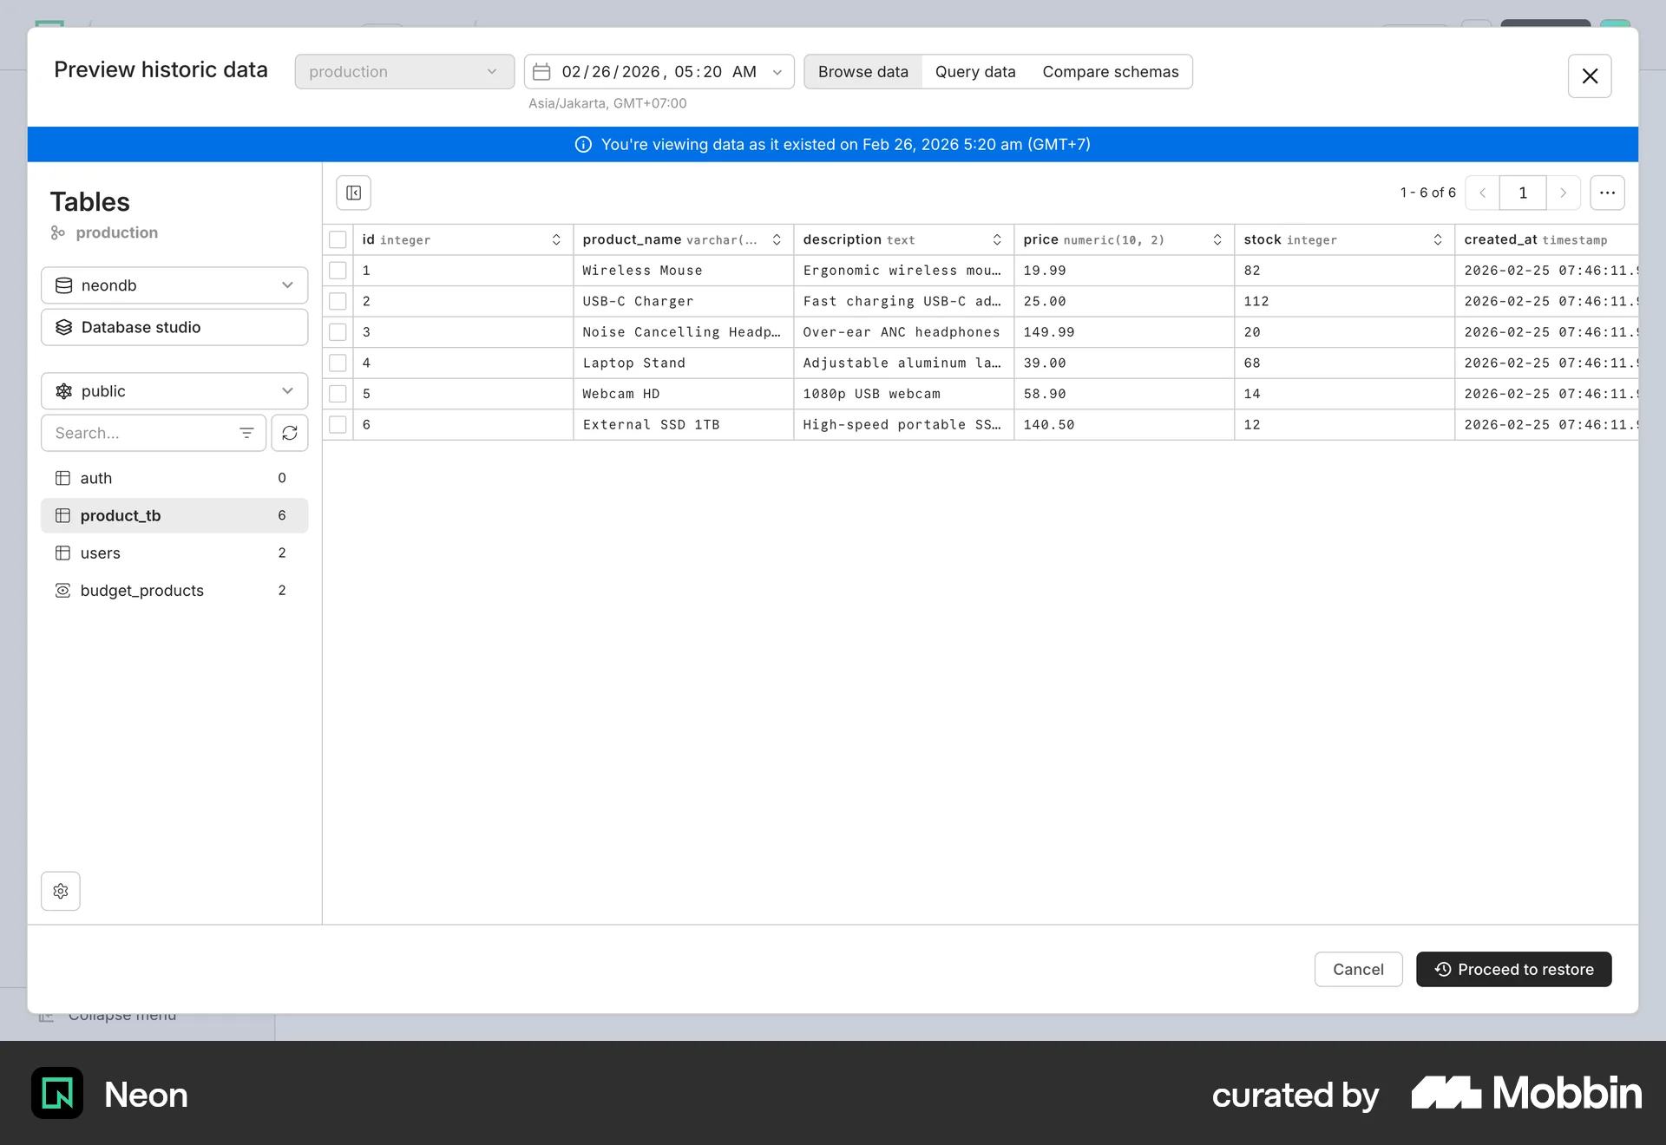Collapse the tables sidebar panel icon
1666x1145 pixels.
[x=353, y=193]
